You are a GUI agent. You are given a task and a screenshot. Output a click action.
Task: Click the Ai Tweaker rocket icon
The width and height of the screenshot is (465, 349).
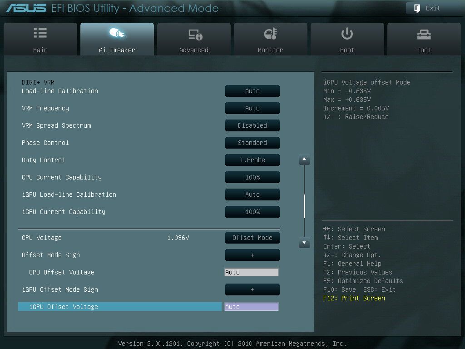pyautogui.click(x=117, y=33)
